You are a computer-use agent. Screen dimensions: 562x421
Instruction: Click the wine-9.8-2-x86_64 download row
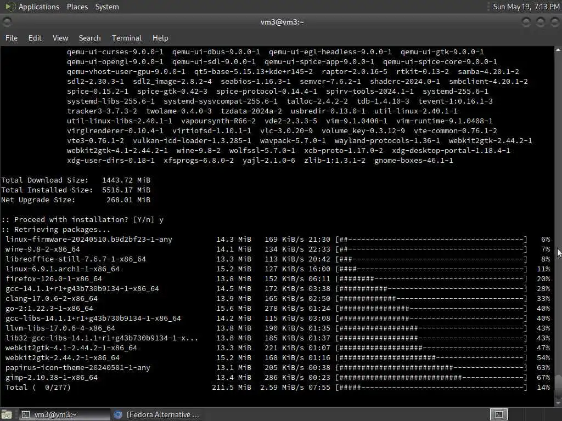[277, 249]
